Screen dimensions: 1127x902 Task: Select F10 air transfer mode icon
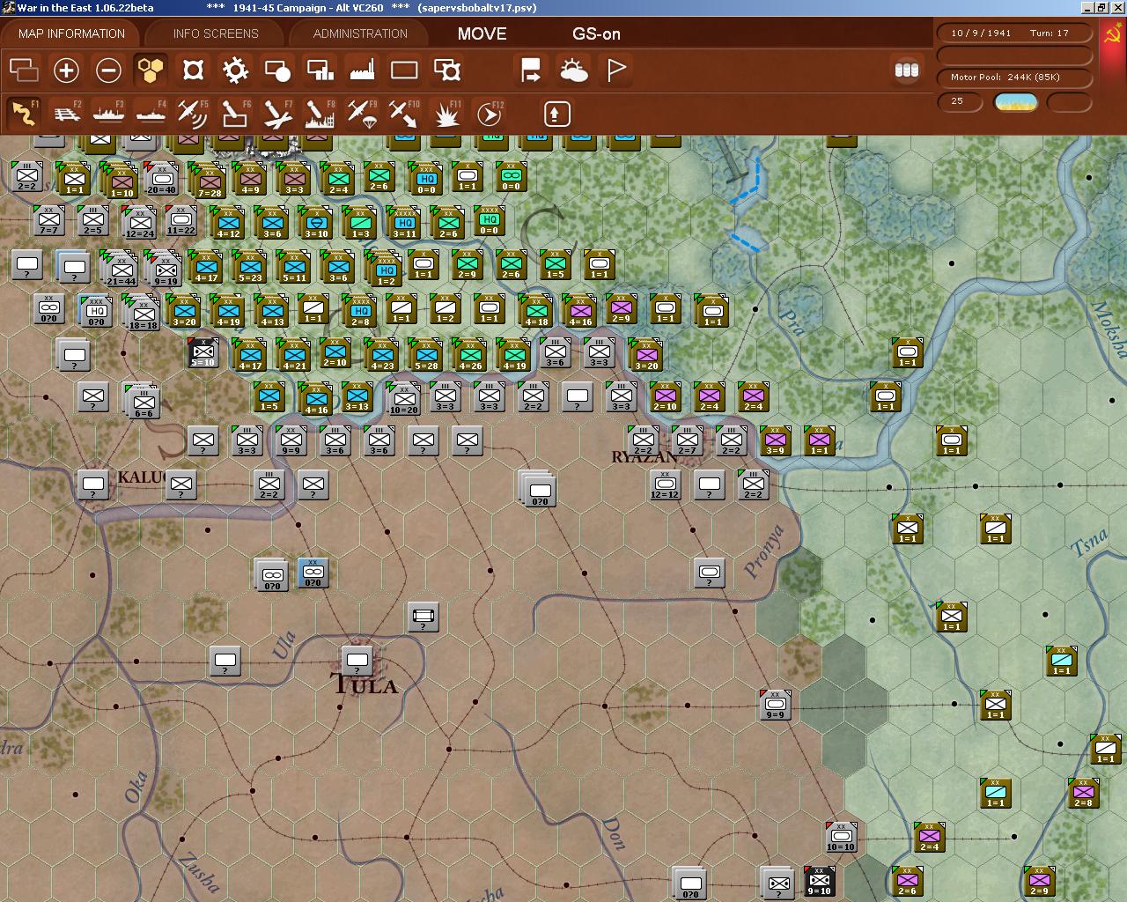point(404,114)
